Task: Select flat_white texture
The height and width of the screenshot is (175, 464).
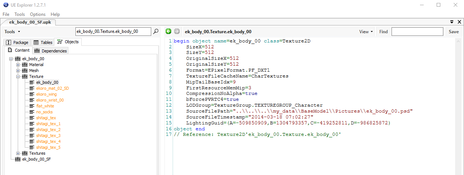Action: pos(45,106)
